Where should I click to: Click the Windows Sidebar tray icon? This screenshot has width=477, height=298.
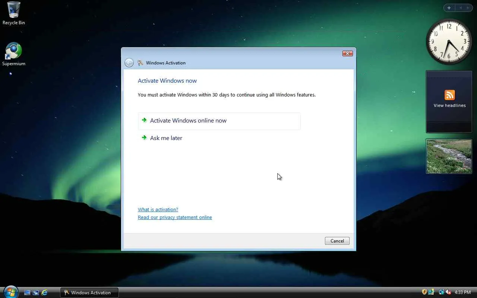(x=431, y=292)
